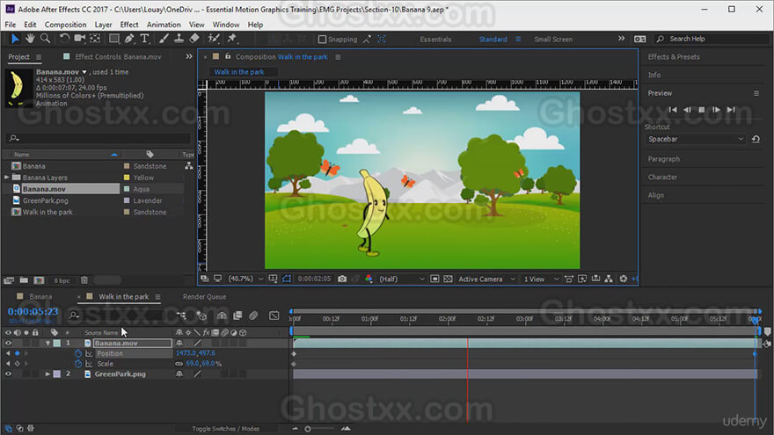
Task: Select the Brush tool
Action: tap(164, 39)
